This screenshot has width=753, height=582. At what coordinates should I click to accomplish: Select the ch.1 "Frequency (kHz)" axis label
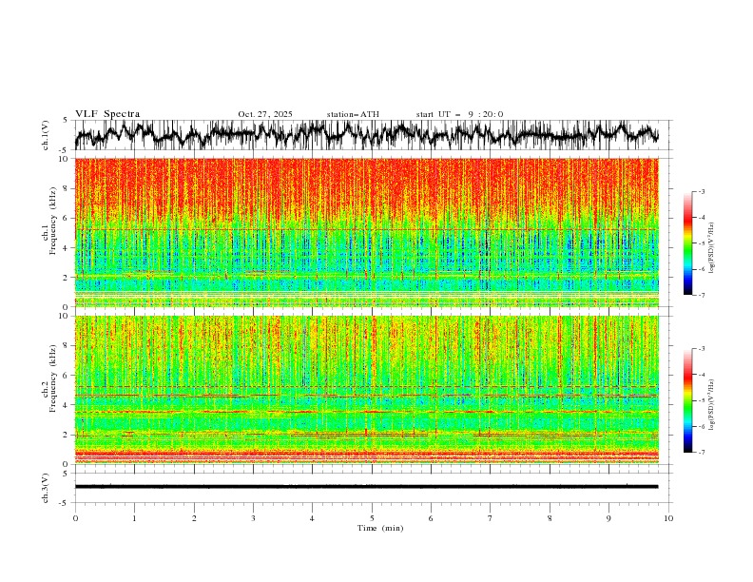53,220
